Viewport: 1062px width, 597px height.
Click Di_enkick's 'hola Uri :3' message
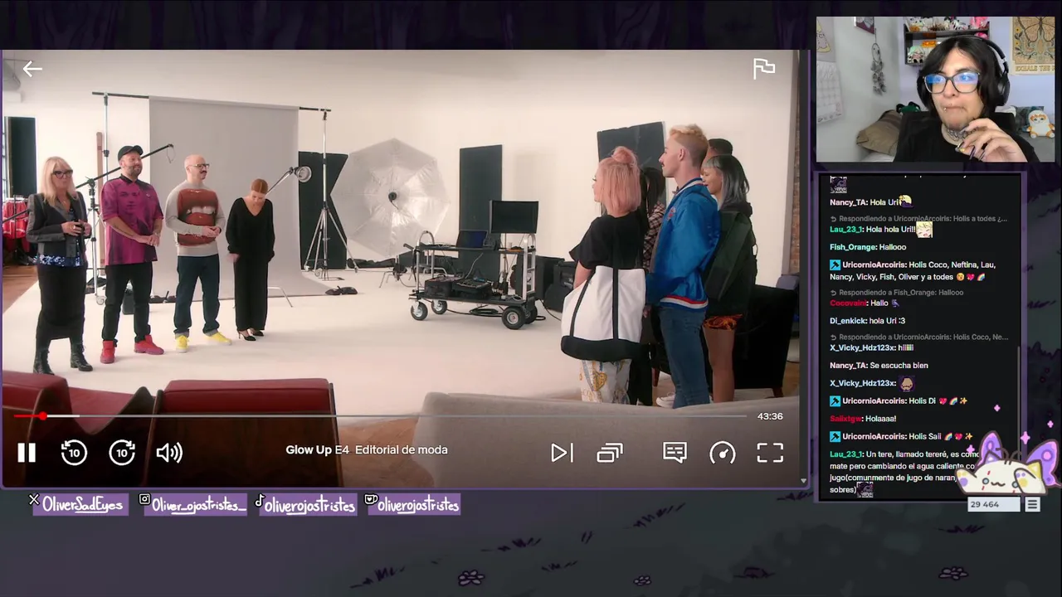(867, 321)
